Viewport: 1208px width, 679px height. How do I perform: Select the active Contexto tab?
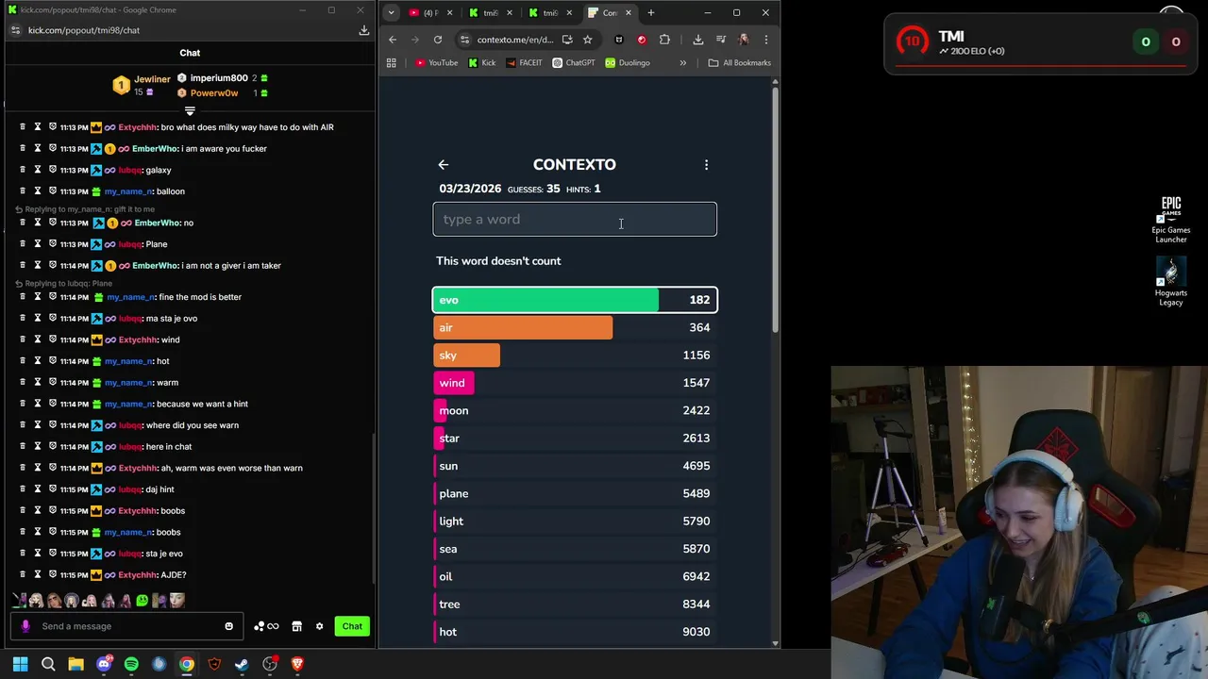click(609, 13)
